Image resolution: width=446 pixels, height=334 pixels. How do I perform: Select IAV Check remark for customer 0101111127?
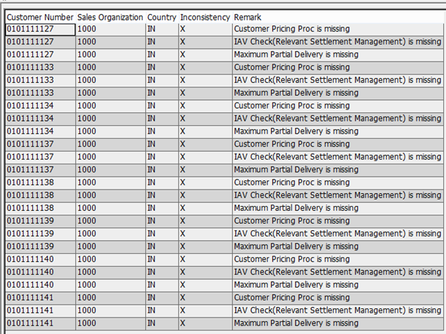click(x=337, y=42)
